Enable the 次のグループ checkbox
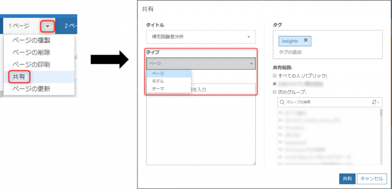 click(x=275, y=92)
